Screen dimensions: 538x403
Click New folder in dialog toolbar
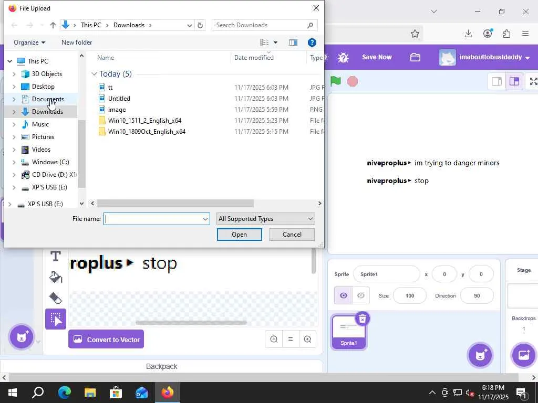point(77,43)
